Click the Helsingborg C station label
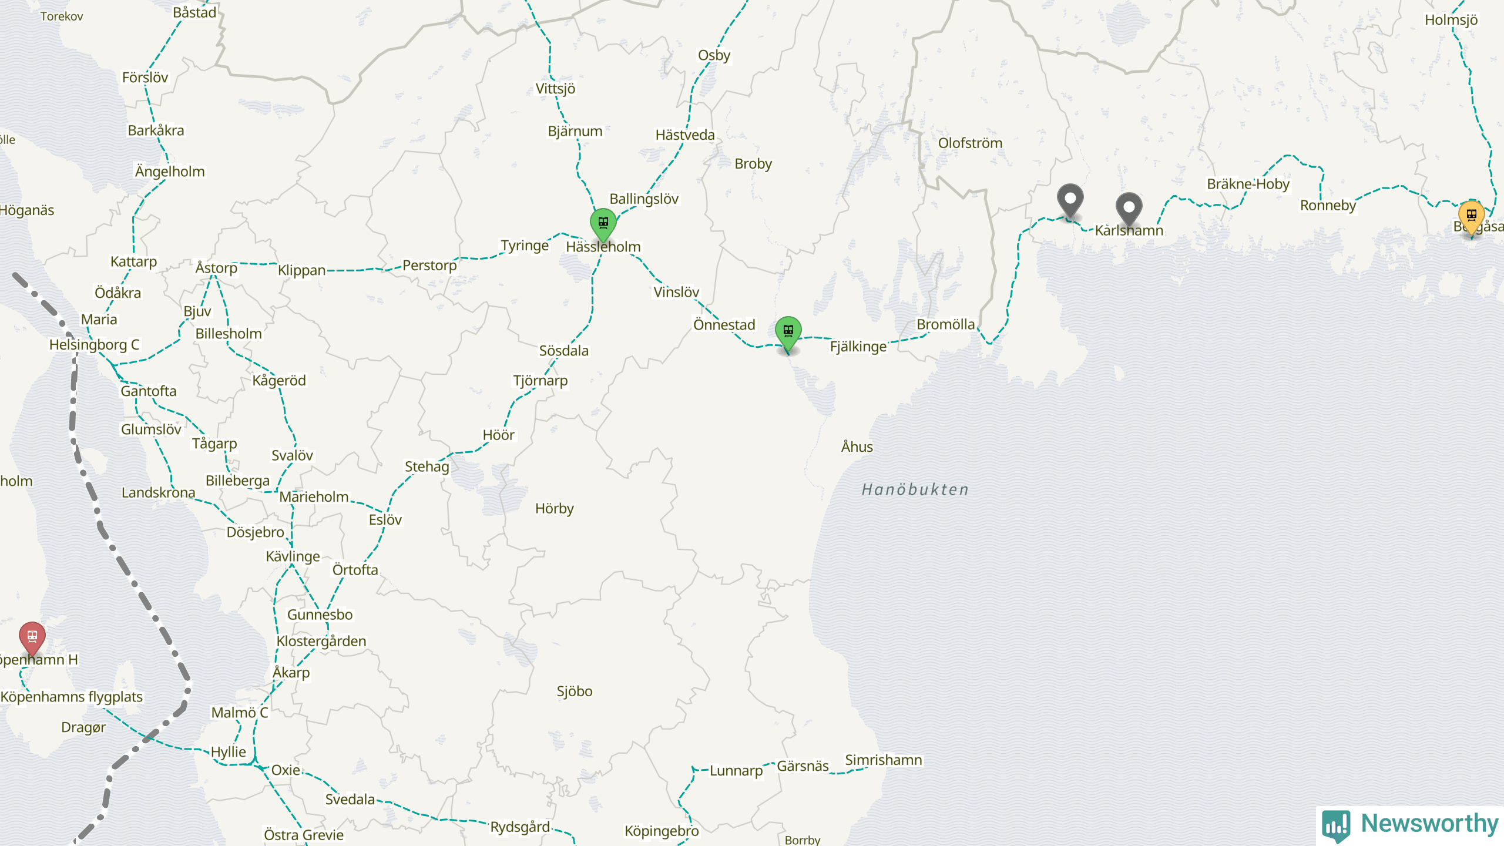The image size is (1504, 846). click(94, 345)
